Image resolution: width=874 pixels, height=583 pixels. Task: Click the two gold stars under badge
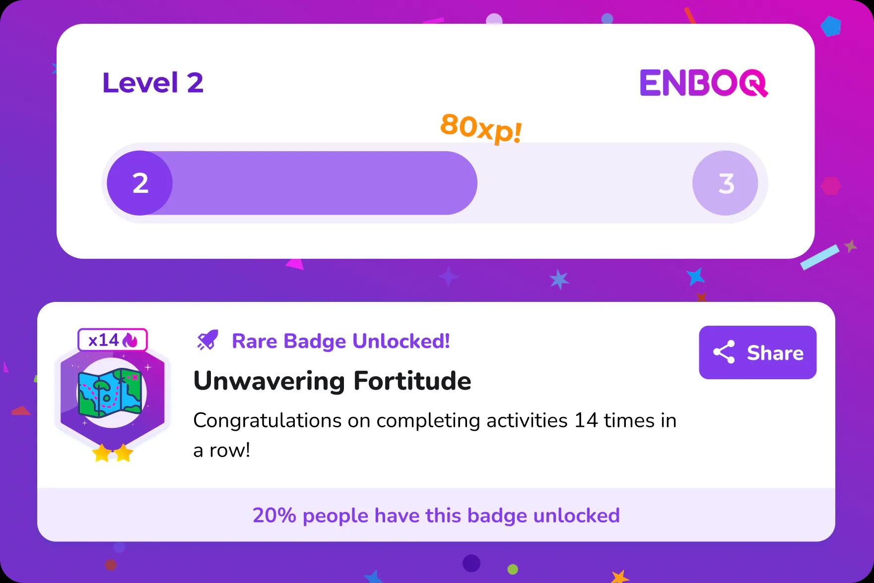click(113, 453)
